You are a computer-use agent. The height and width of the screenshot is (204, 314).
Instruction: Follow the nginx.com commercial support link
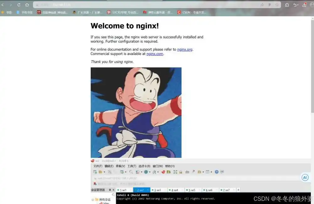(x=155, y=54)
